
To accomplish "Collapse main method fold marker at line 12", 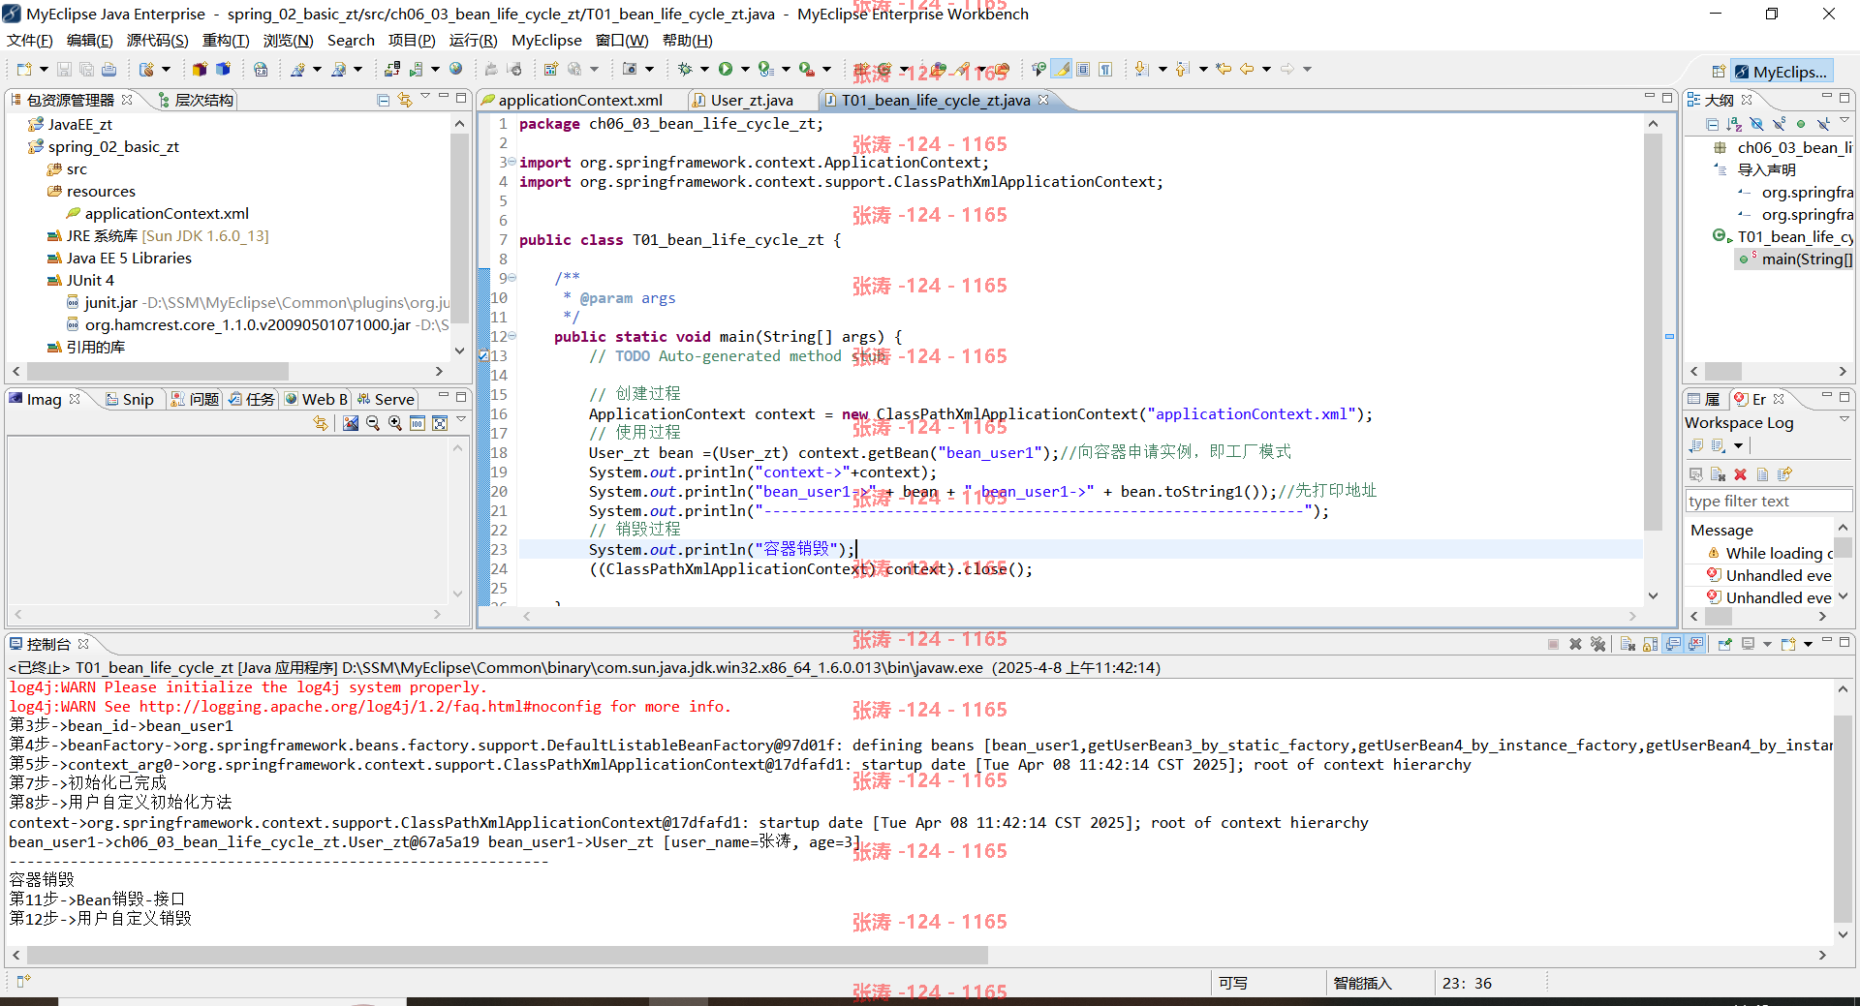I will point(512,336).
